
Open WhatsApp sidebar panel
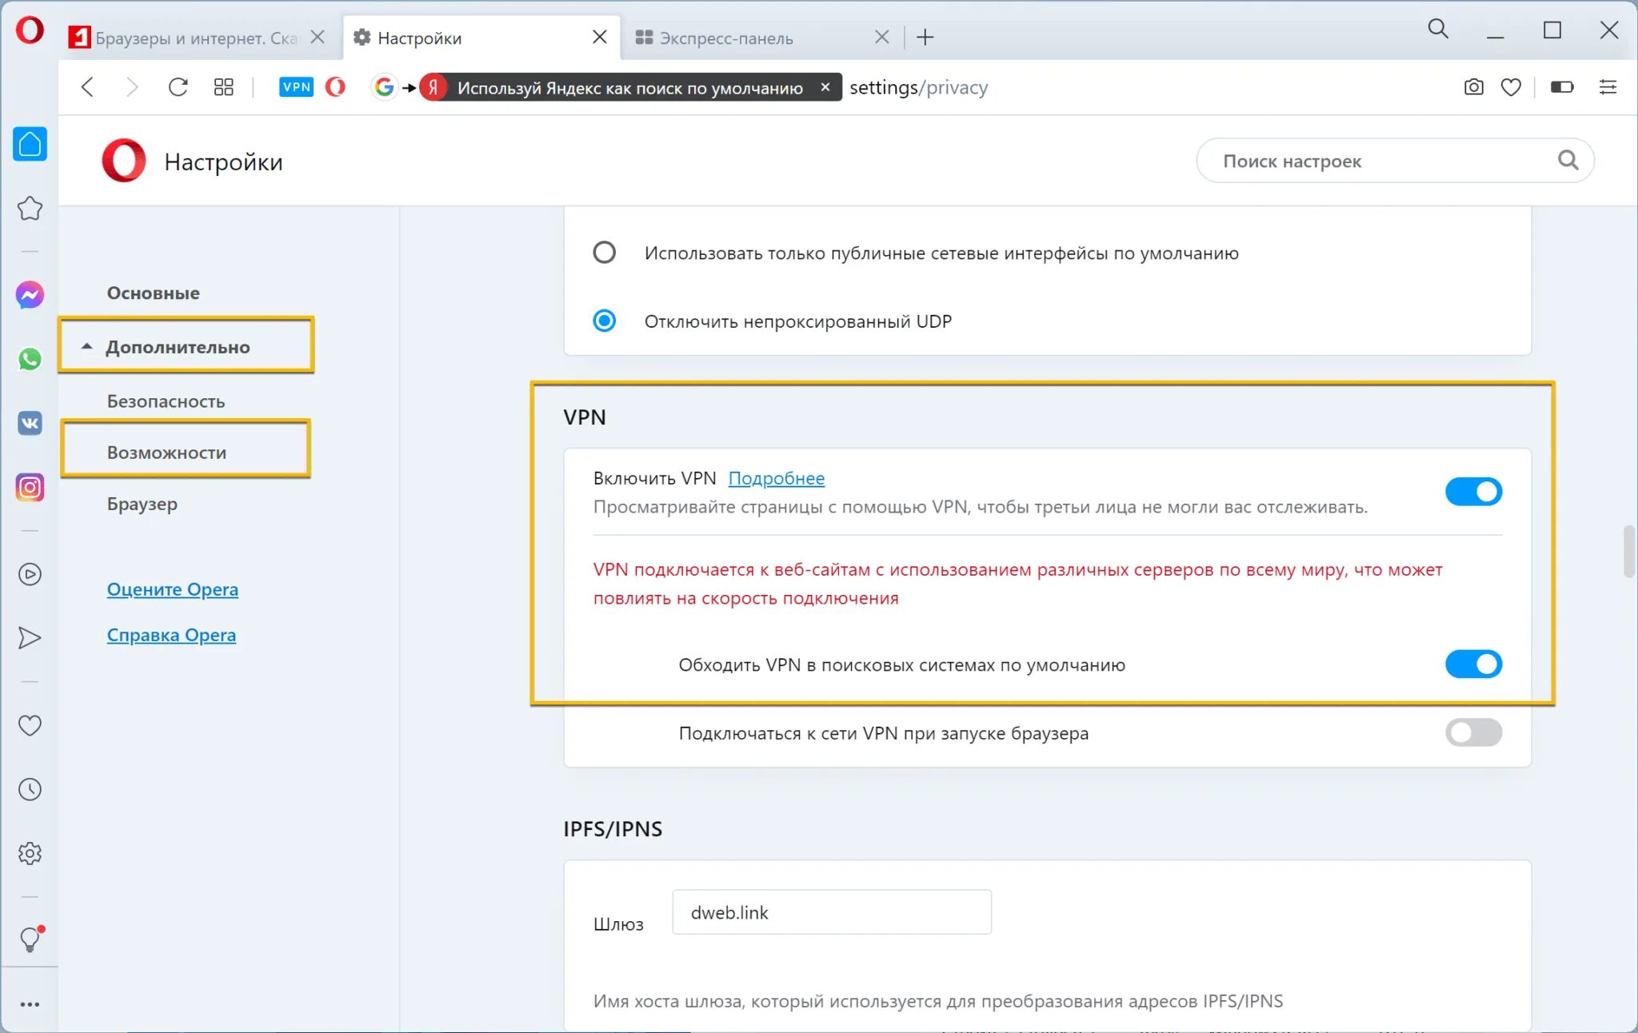(x=30, y=359)
